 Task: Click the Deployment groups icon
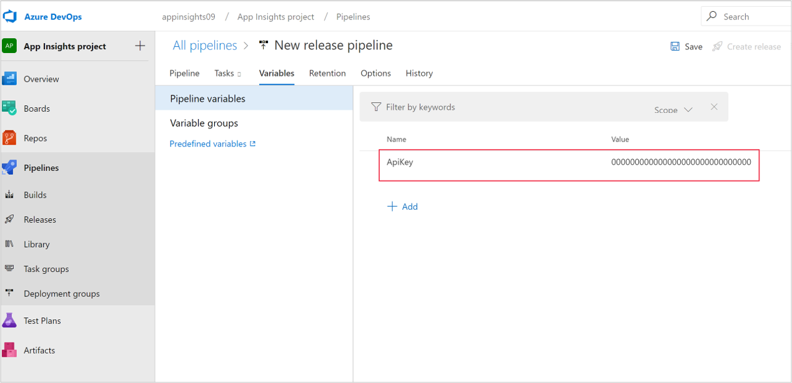click(x=9, y=293)
